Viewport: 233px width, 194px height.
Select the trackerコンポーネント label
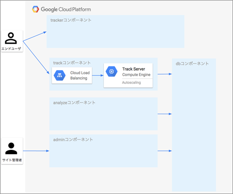click(x=71, y=20)
